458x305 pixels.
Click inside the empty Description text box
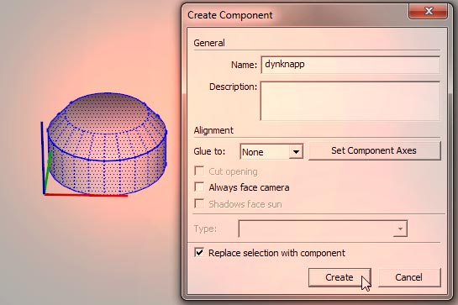(350, 101)
